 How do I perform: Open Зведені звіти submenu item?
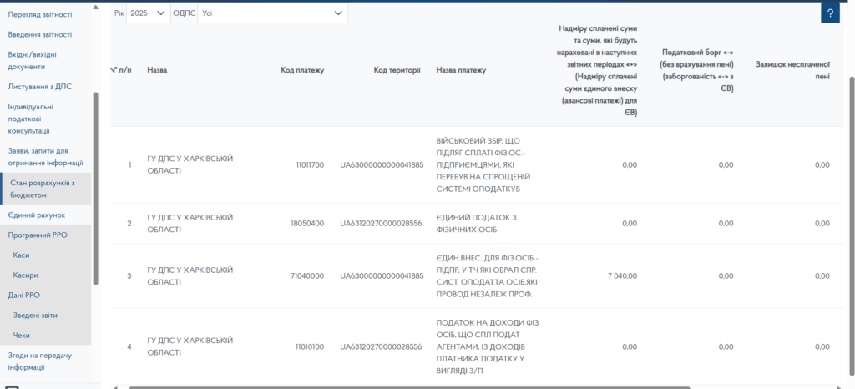35,316
